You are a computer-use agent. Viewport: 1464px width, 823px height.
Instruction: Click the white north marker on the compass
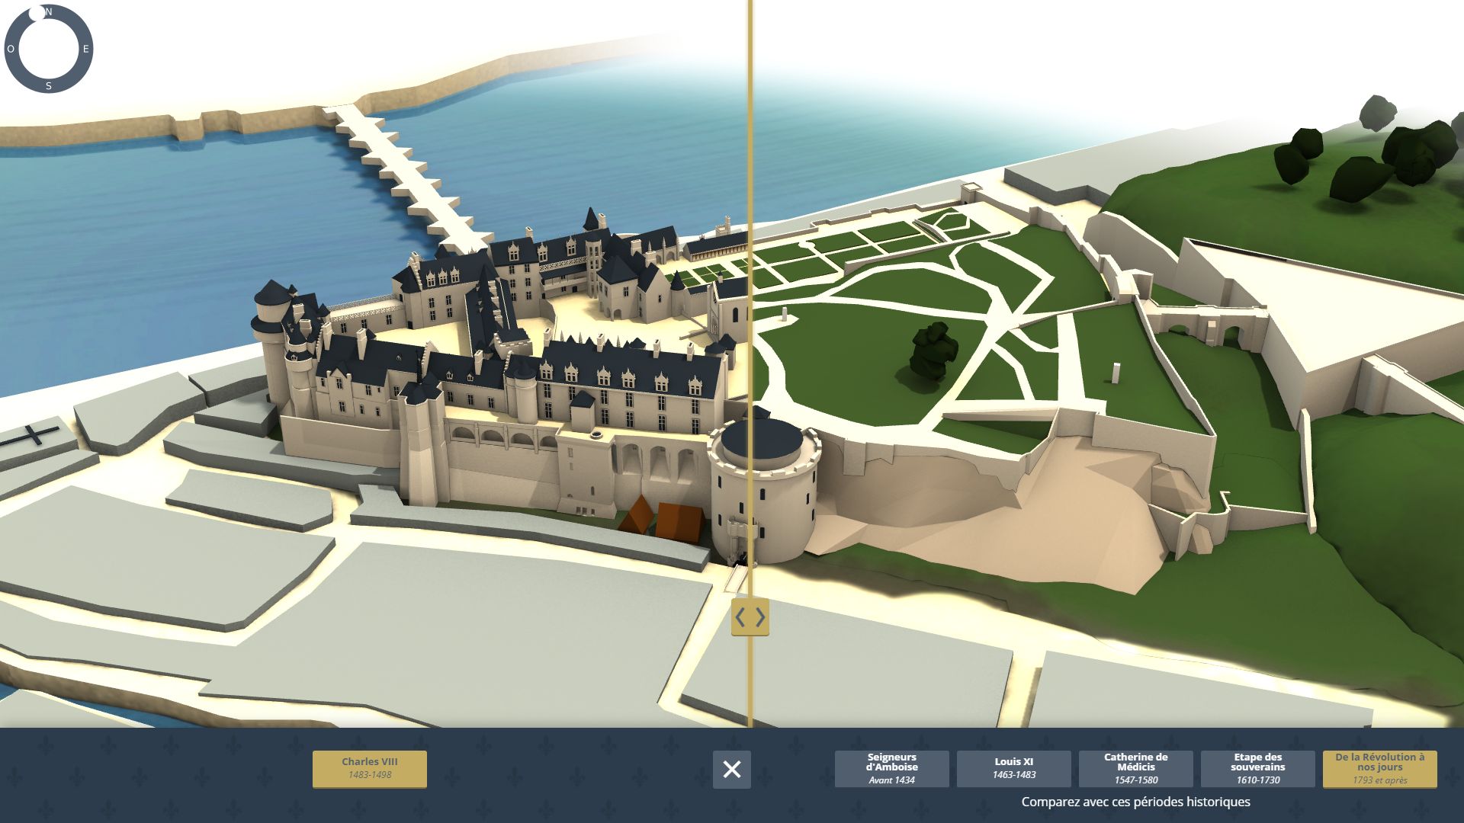pos(36,12)
